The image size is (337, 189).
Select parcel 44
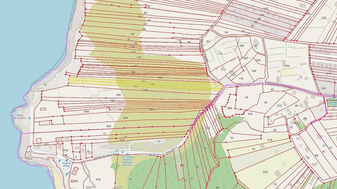246,98
